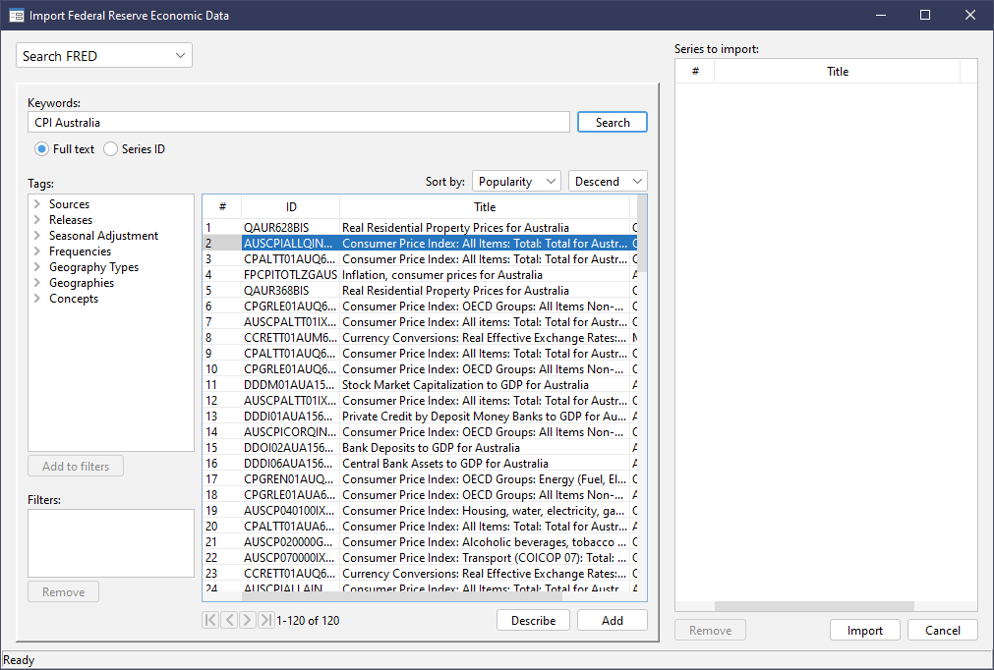
Task: Click the Search button
Action: (613, 122)
